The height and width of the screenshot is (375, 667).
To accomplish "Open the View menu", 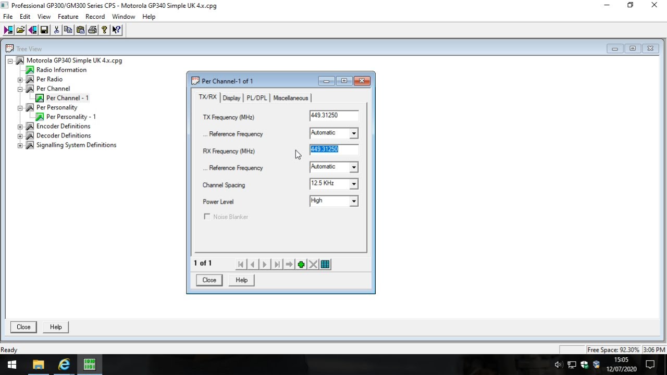I will pos(44,17).
